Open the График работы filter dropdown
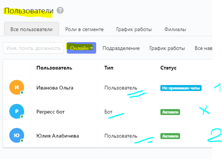 pyautogui.click(x=167, y=48)
